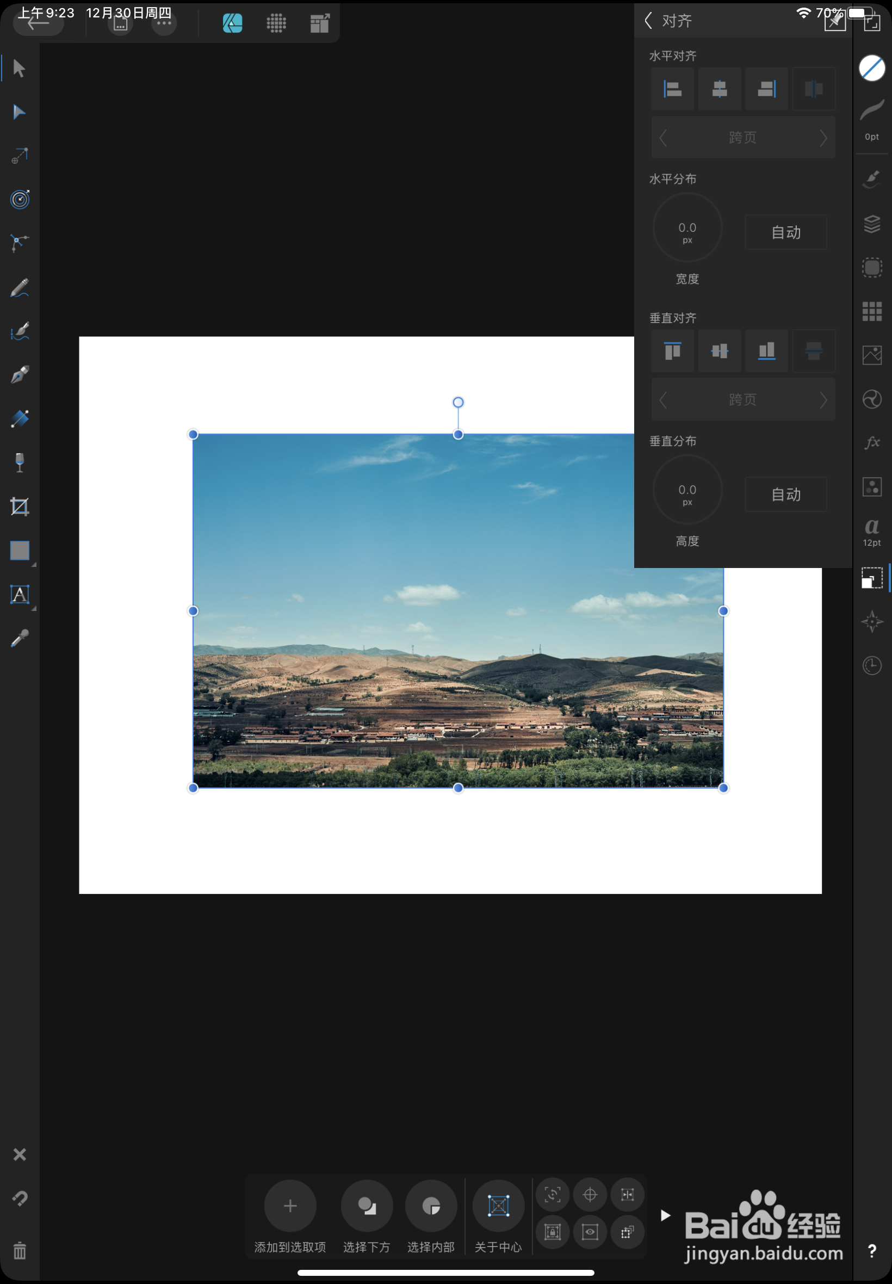Select the Vector Crop tool
Screen dimensions: 892x1284
[x=20, y=507]
